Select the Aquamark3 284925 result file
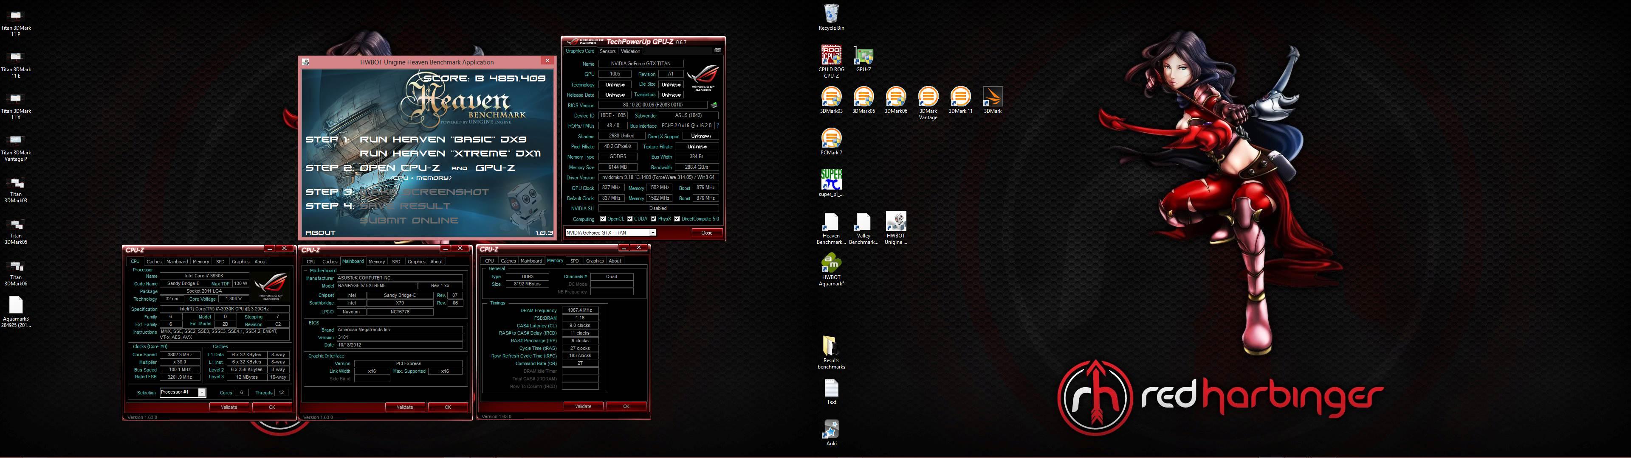Image resolution: width=1631 pixels, height=458 pixels. (16, 313)
